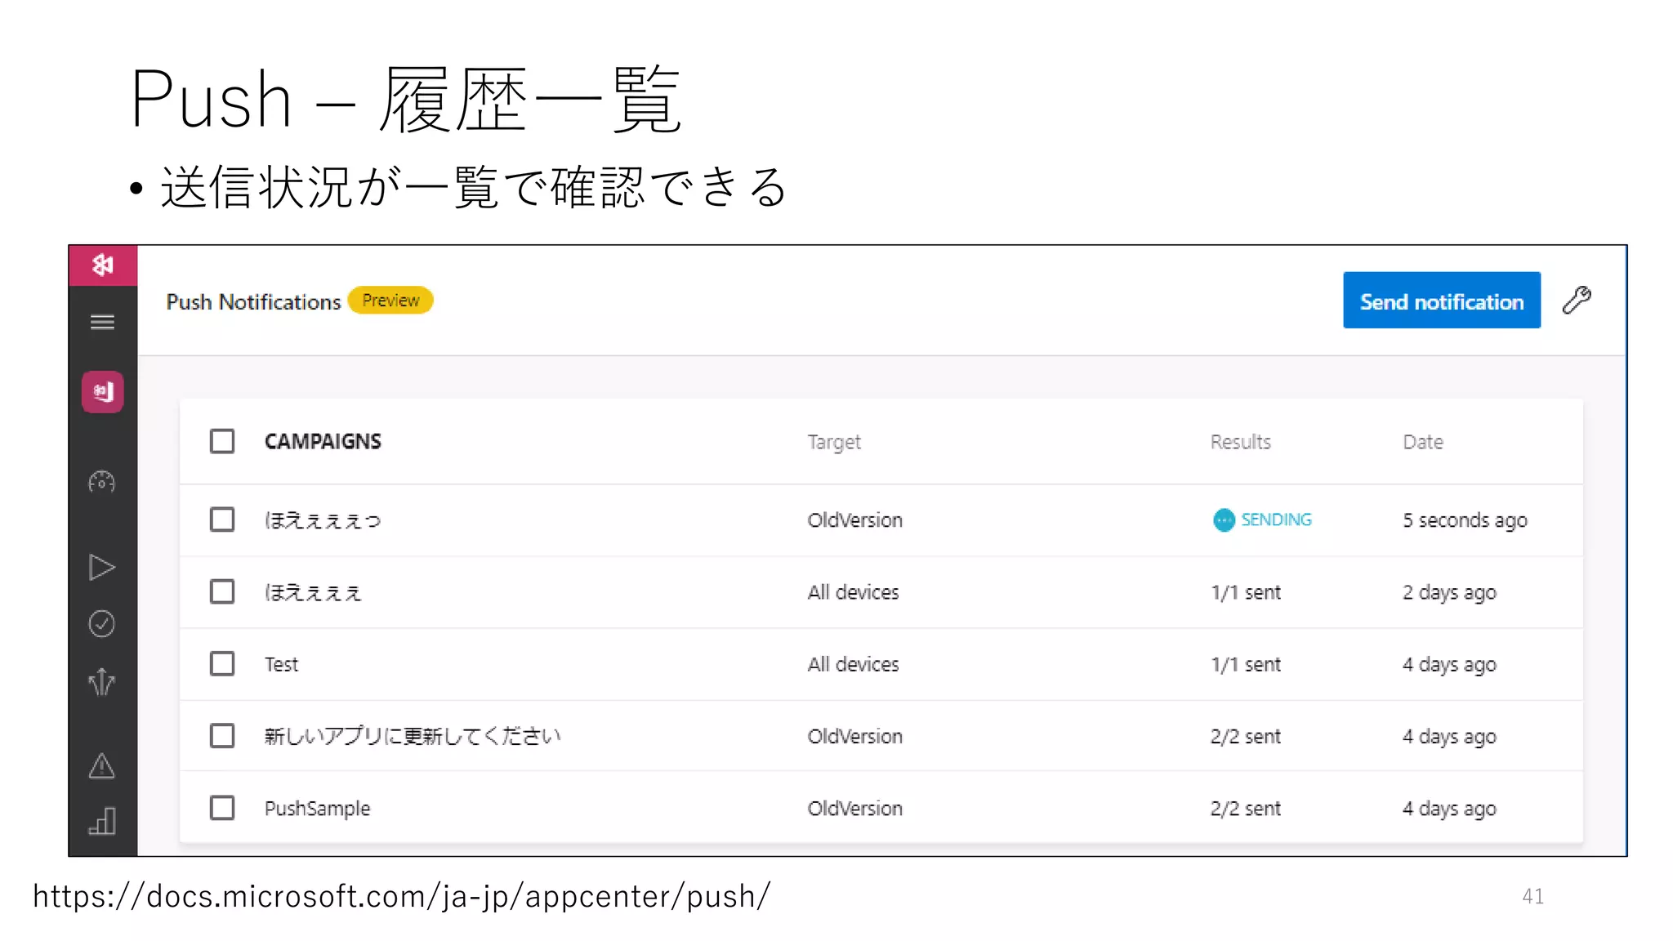Check the PushSample campaign checkbox
Viewport: 1673px width, 941px height.
tap(222, 808)
